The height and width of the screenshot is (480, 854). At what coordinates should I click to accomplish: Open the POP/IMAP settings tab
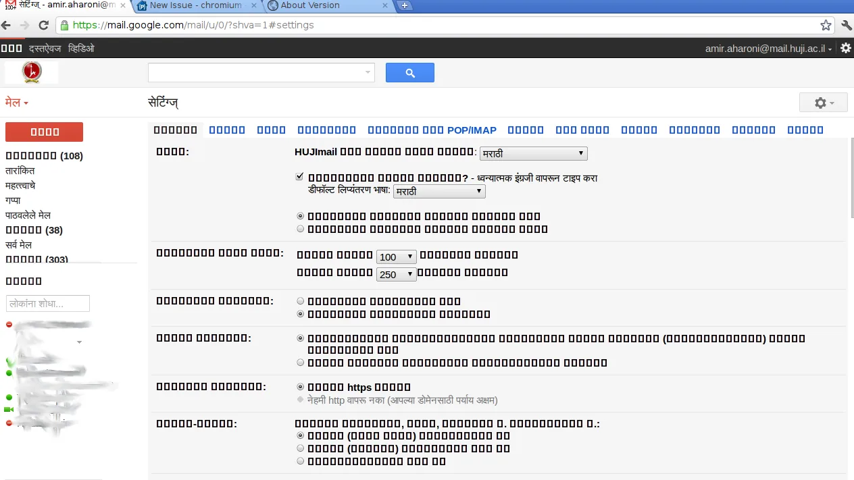[x=432, y=130]
